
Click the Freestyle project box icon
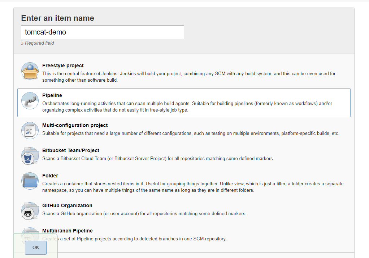(30, 71)
